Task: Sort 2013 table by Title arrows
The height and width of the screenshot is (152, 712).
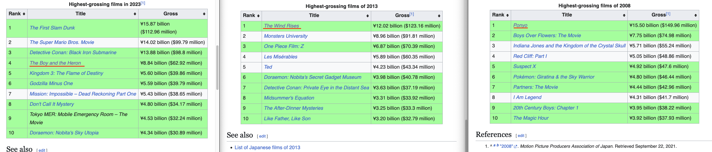Action: pyautogui.click(x=367, y=16)
